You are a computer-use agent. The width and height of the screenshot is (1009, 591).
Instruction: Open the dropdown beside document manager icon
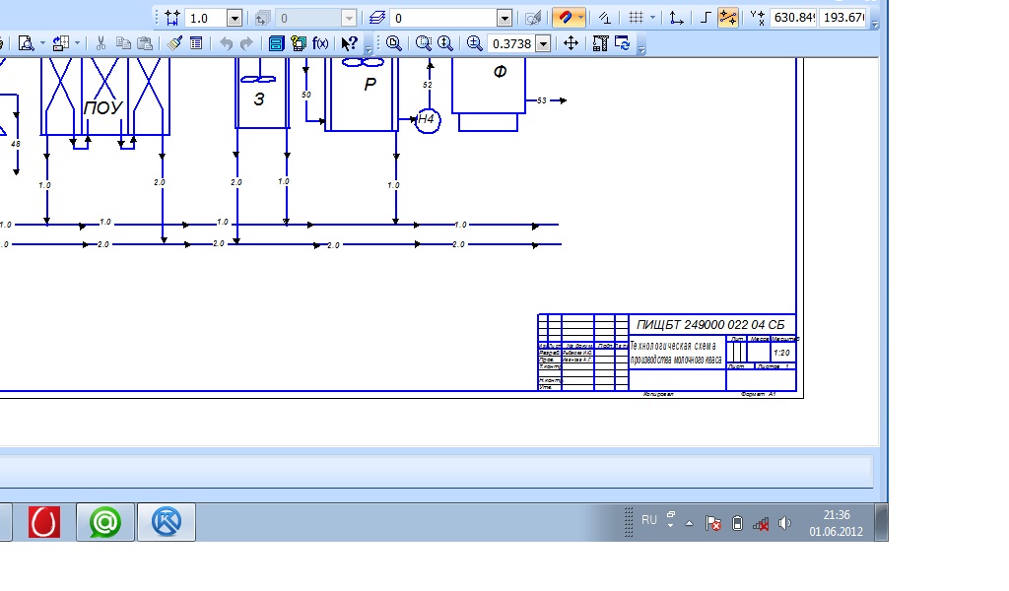[77, 43]
